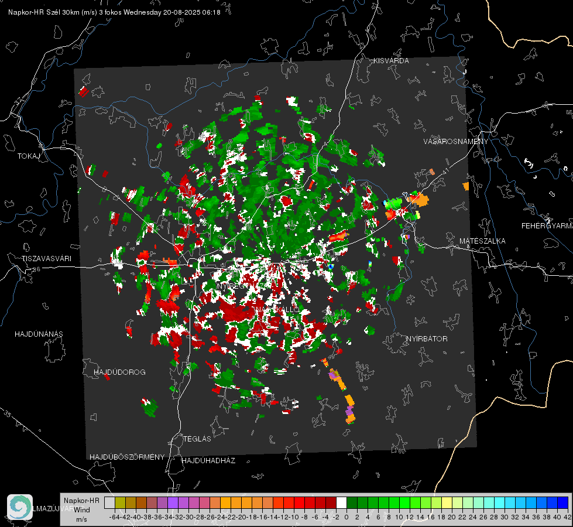
Task: Click the 42 value at legend's right end
Action: 567,517
